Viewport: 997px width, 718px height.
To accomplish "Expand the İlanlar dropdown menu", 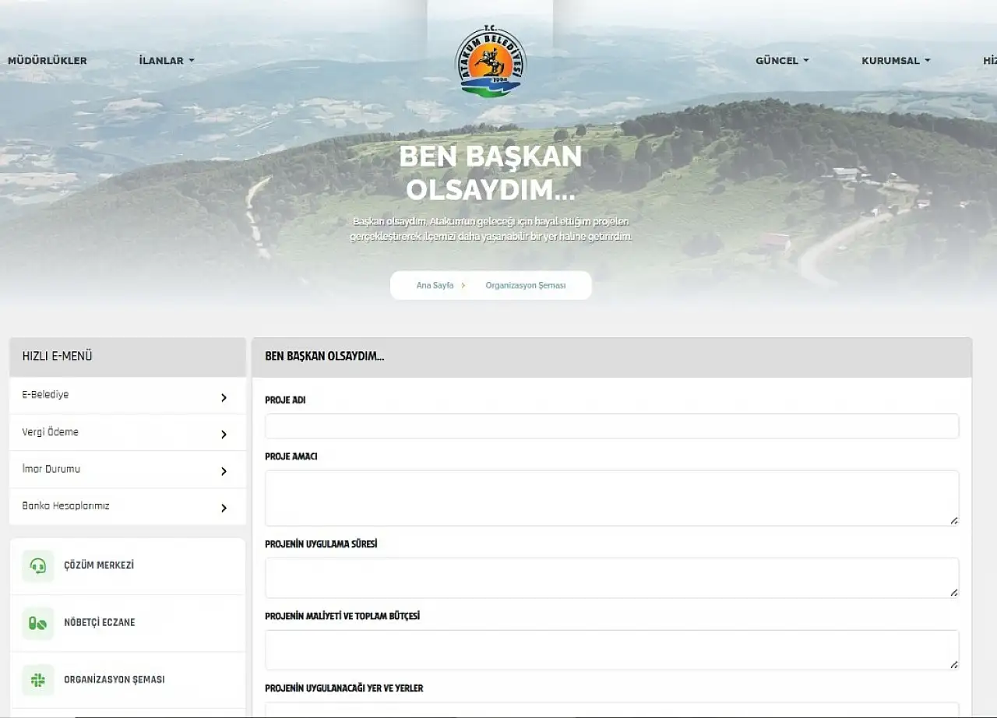I will [166, 61].
